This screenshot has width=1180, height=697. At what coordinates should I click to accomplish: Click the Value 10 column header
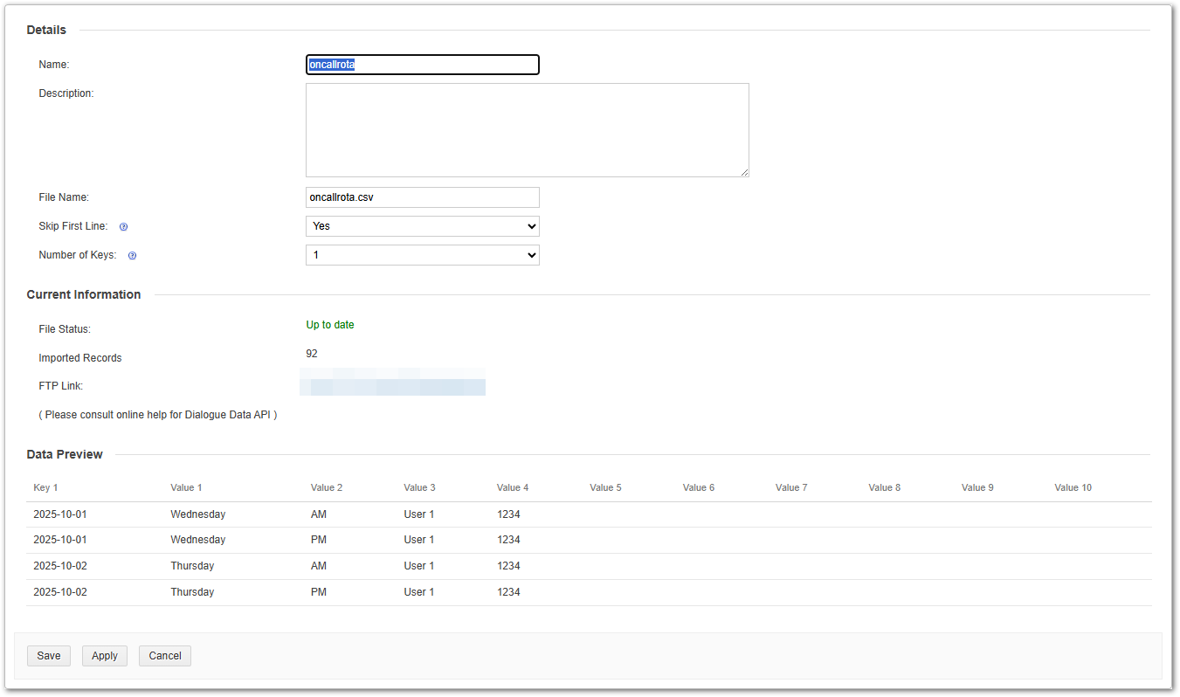pyautogui.click(x=1073, y=487)
